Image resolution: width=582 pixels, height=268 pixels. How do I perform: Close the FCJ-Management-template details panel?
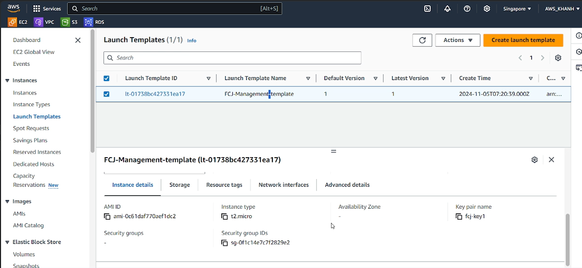point(551,160)
